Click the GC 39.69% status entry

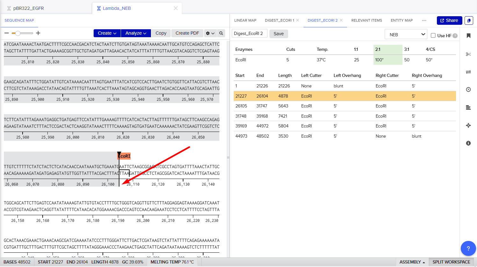coord(133,262)
